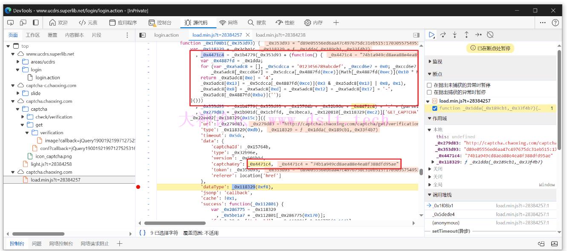
Task: Click the step into function icon
Action: [455, 35]
